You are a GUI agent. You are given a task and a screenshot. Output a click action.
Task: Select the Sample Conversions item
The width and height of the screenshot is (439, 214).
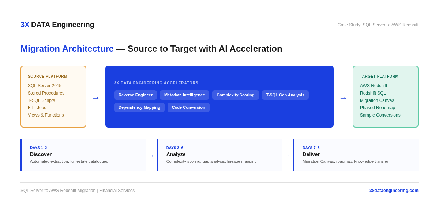(380, 115)
